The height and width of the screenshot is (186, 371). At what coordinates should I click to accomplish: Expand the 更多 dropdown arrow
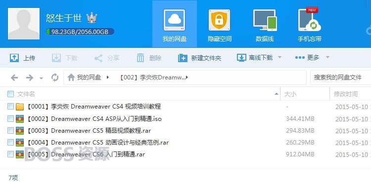(327, 57)
